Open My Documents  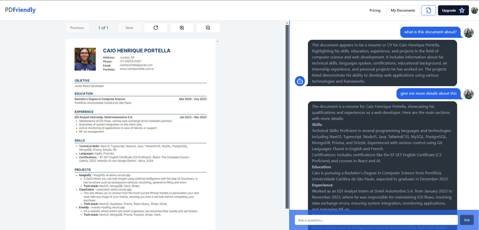click(x=403, y=10)
